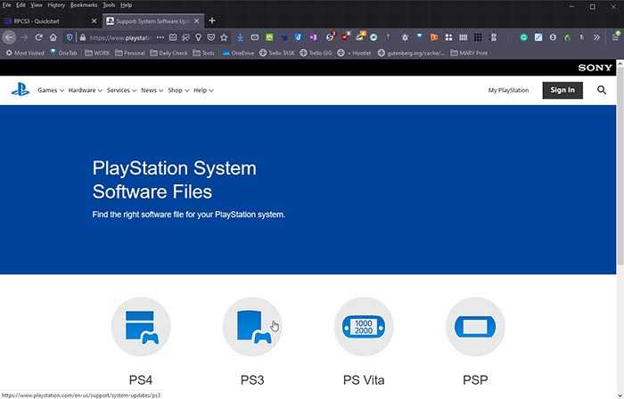Open the page actions three-dots menu
Viewport: 624px width, 399px height.
pos(160,37)
